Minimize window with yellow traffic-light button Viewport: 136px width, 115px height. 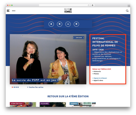point(10,5)
